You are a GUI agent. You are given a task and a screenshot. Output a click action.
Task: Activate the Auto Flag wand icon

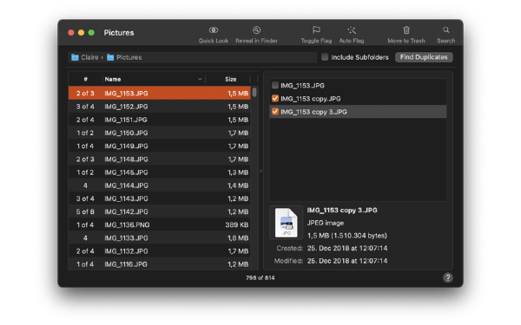[352, 30]
